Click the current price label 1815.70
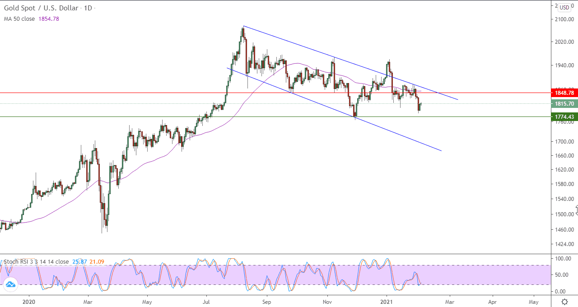This screenshot has width=578, height=307. point(564,103)
